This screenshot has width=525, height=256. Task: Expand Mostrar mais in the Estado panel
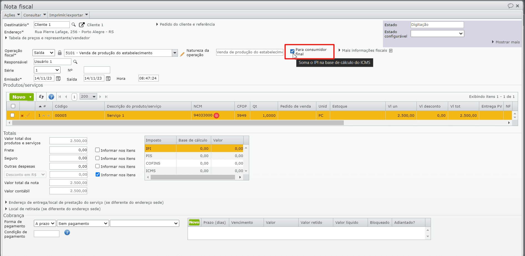coord(506,42)
